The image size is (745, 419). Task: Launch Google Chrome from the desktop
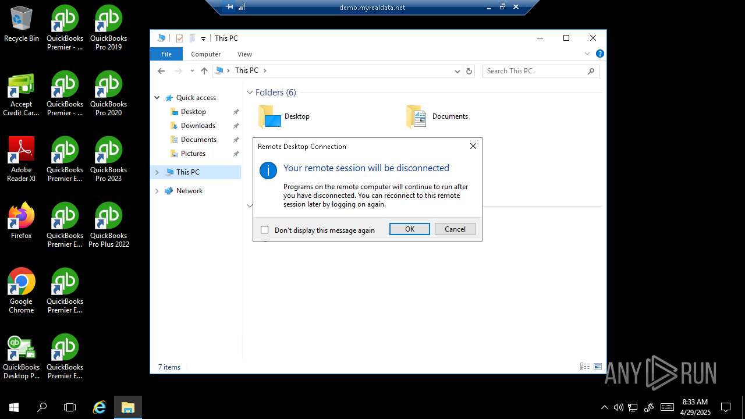[x=22, y=291]
